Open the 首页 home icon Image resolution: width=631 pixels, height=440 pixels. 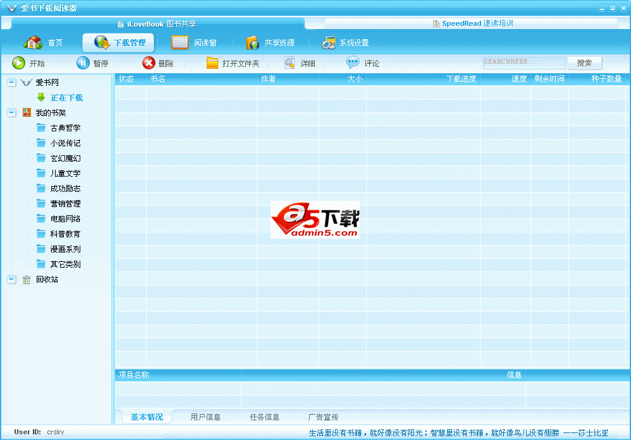coord(33,42)
